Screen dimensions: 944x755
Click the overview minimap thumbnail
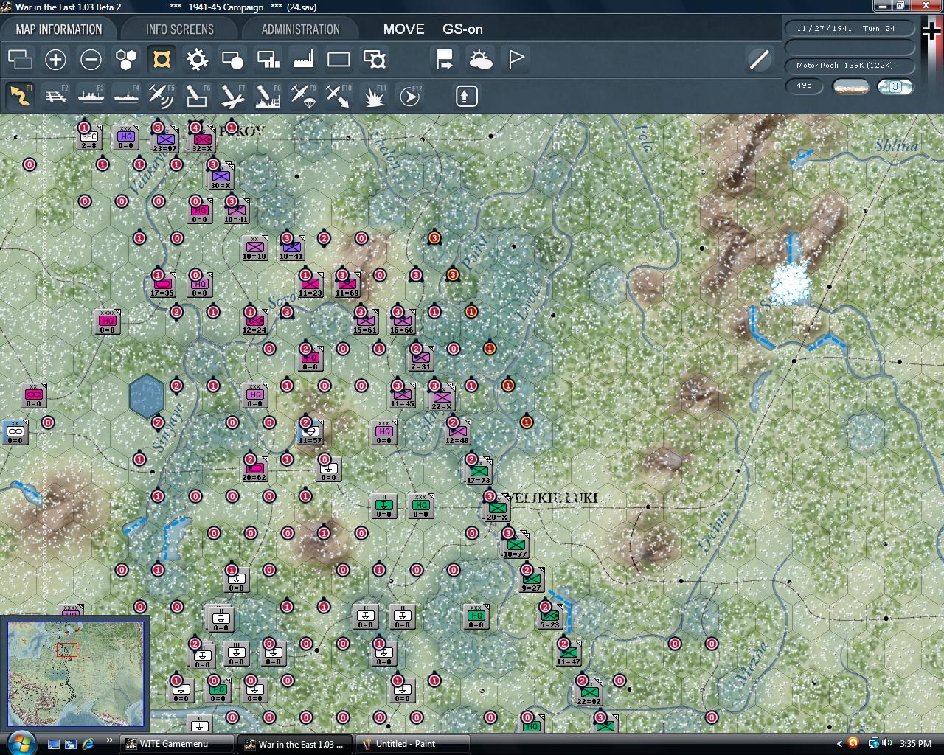tap(76, 674)
